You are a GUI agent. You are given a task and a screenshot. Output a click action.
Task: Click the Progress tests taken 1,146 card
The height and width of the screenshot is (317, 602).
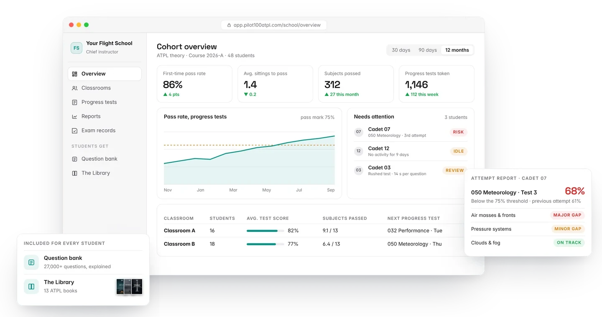coord(437,84)
